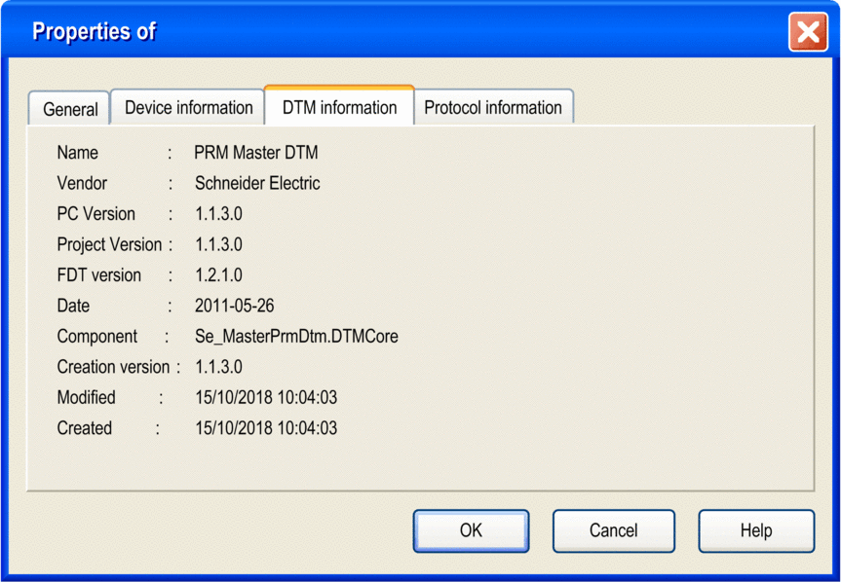841x582 pixels.
Task: Select the DTM information tab
Action: (339, 107)
